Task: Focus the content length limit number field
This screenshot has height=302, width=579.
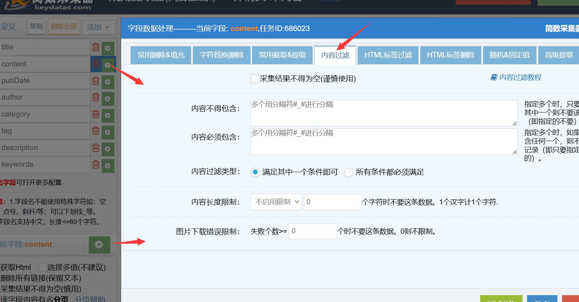Action: (333, 202)
